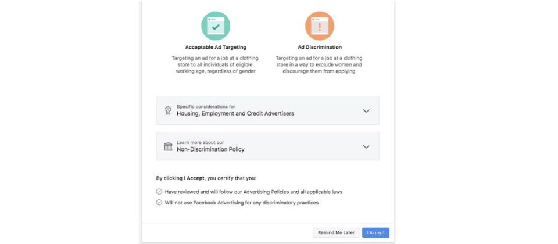558x244 pixels.
Task: Click the I Accept button
Action: [x=376, y=232]
